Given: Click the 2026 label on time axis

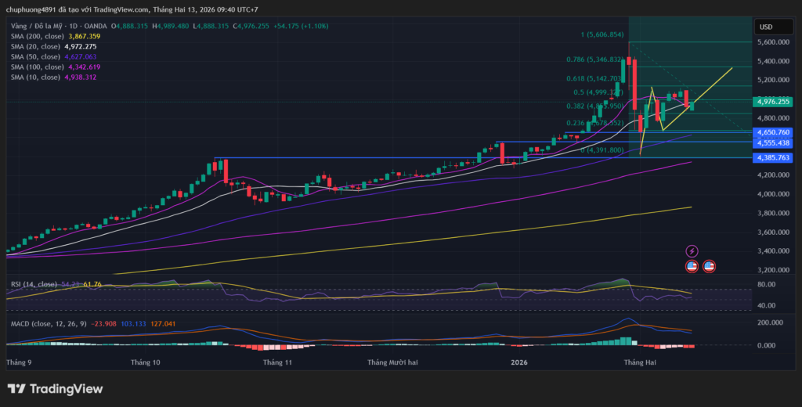Looking at the screenshot, I should pyautogui.click(x=518, y=362).
